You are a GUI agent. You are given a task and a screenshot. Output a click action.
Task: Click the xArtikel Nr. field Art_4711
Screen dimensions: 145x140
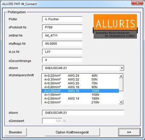pos(62,36)
